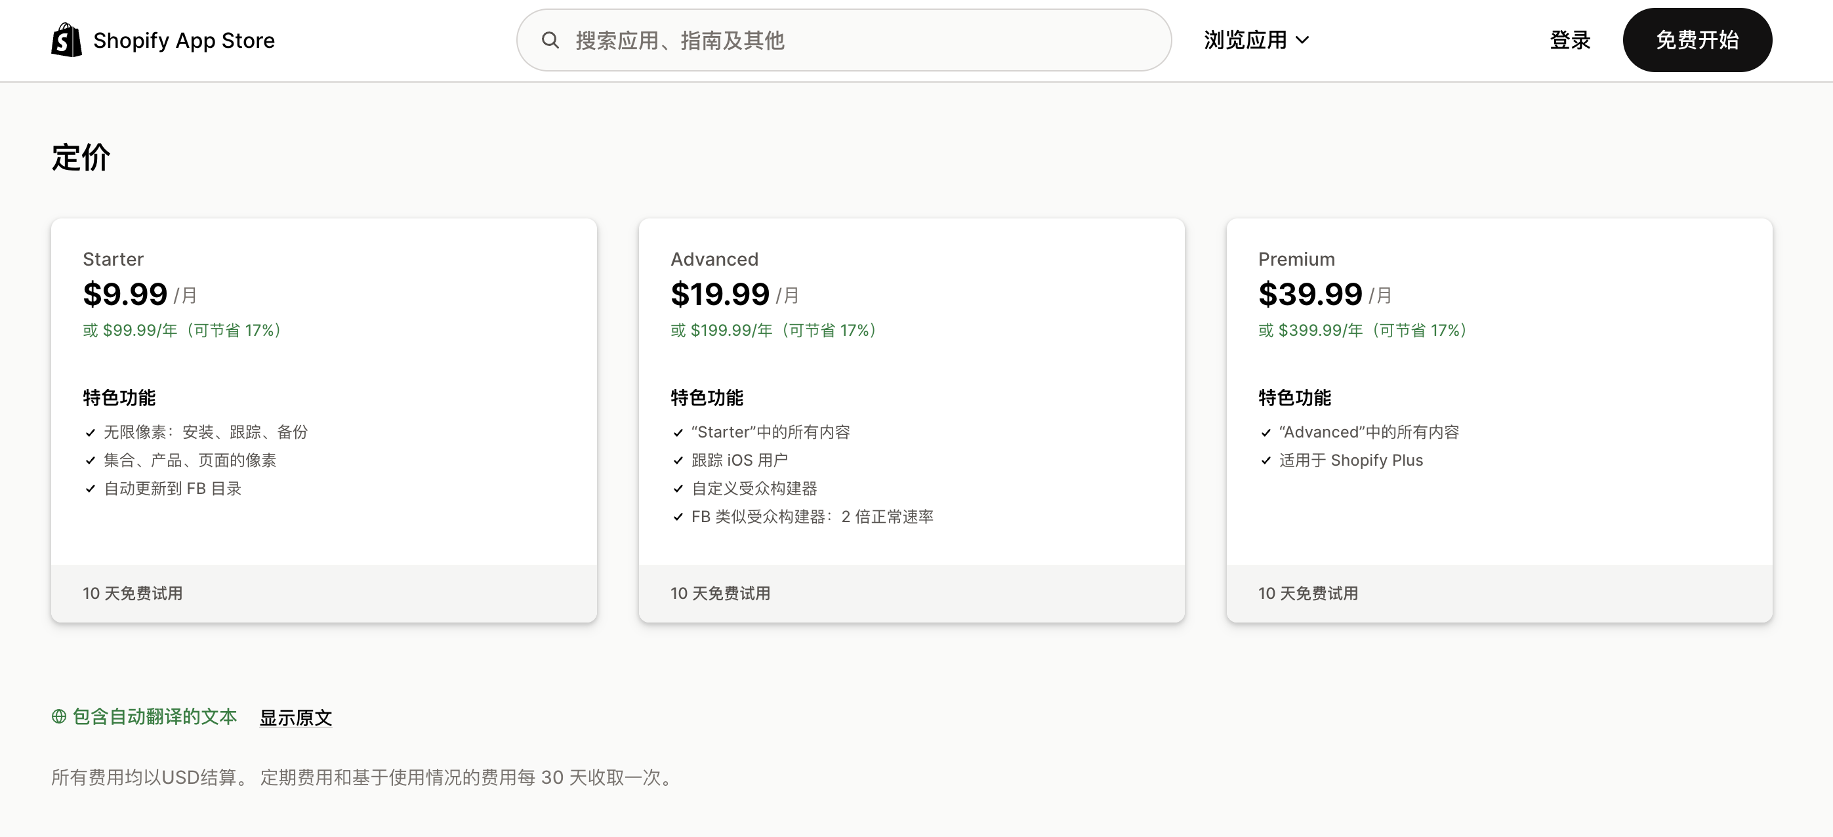
Task: Expand the 浏览应用 dropdown menu
Action: click(x=1256, y=40)
